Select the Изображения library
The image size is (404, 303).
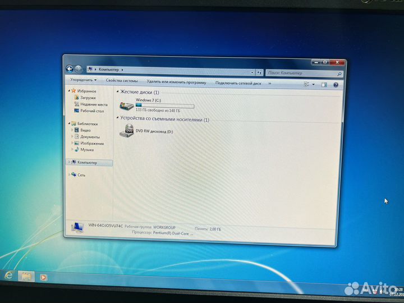point(92,144)
